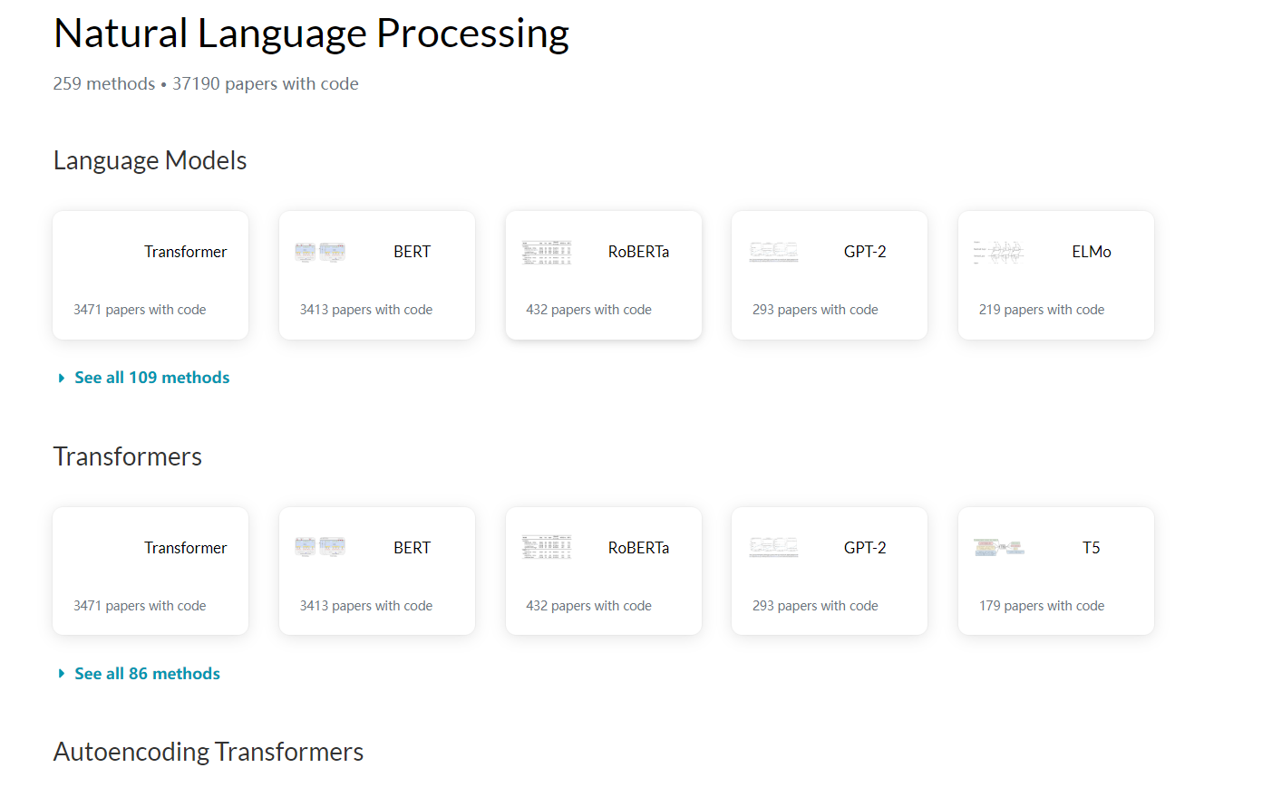Viewport: 1272px width, 787px height.
Task: Select the Autoencoding Transformers section heading
Action: tap(208, 752)
